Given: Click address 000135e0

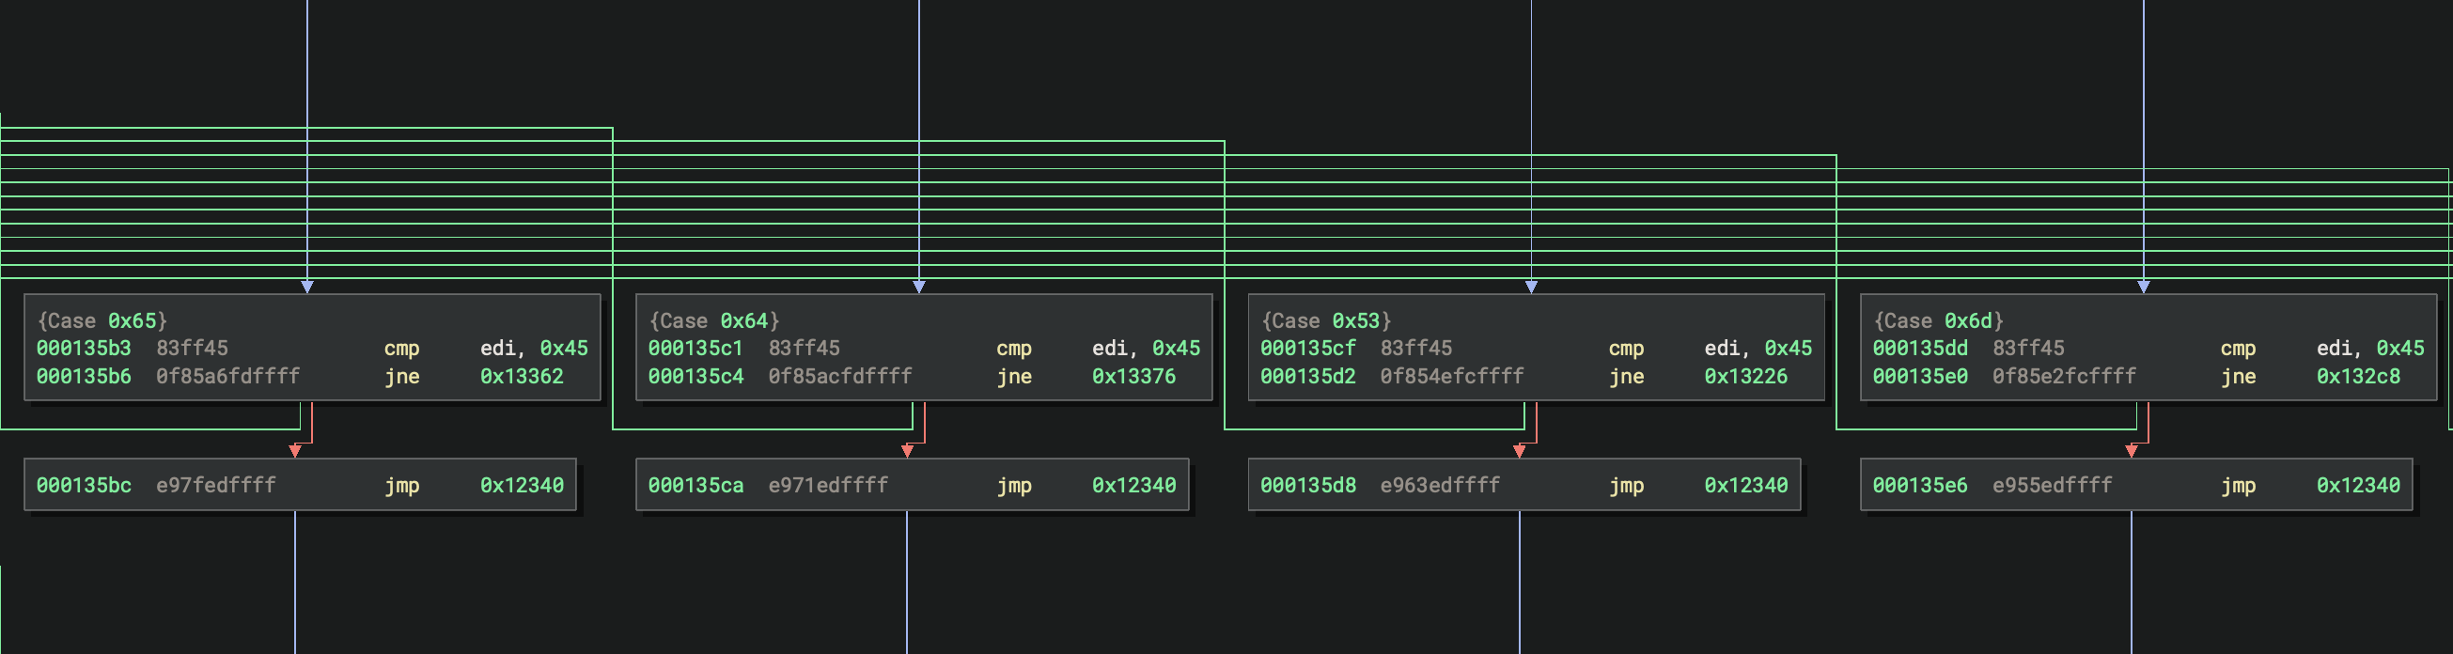Looking at the screenshot, I should point(1921,376).
